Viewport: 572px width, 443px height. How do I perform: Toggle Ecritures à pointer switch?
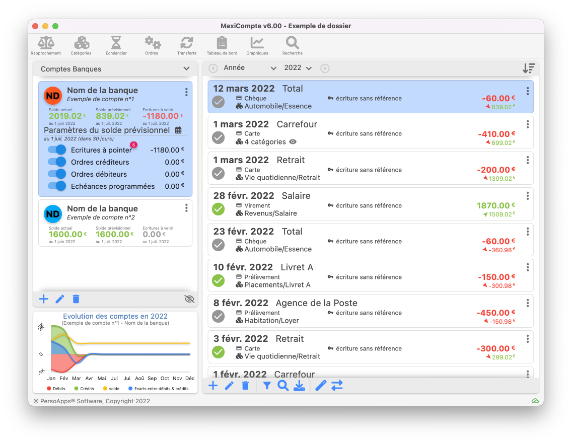pyautogui.click(x=57, y=150)
